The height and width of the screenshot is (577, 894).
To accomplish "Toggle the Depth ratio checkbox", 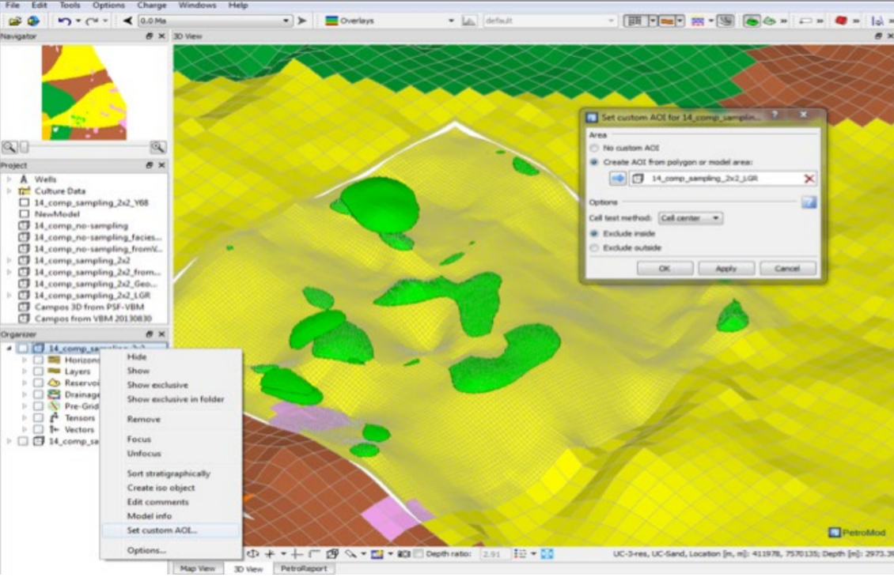I will (x=419, y=553).
